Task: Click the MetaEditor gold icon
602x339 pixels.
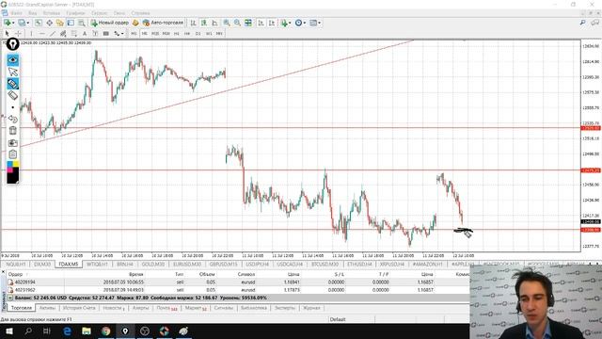Action: (135, 23)
